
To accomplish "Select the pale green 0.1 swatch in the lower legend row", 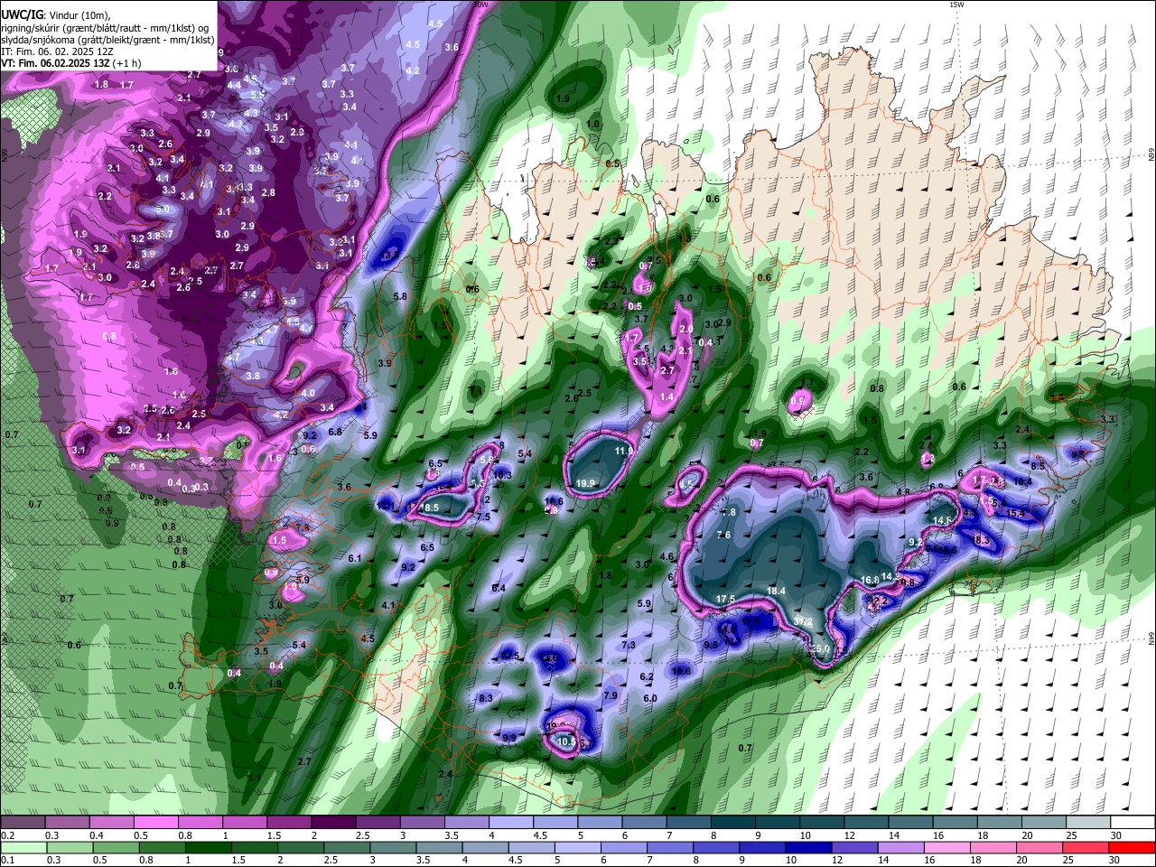I will click(x=23, y=847).
